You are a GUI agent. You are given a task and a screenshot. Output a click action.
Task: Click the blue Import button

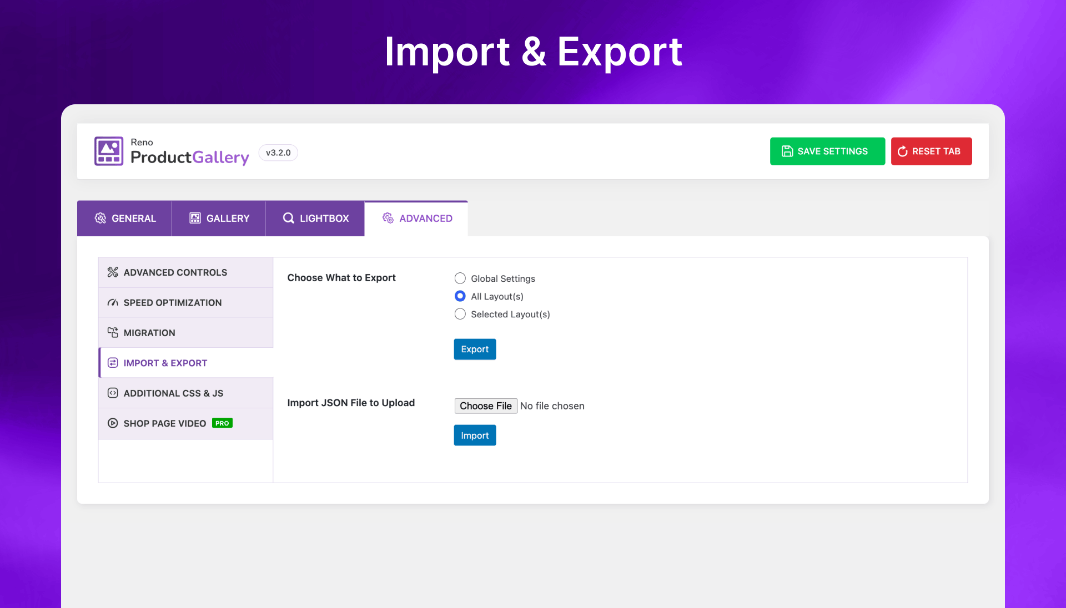(475, 435)
